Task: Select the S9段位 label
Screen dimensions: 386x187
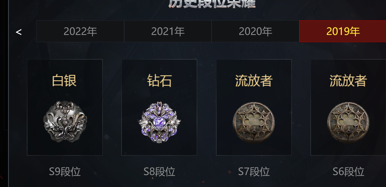Action: pos(65,172)
